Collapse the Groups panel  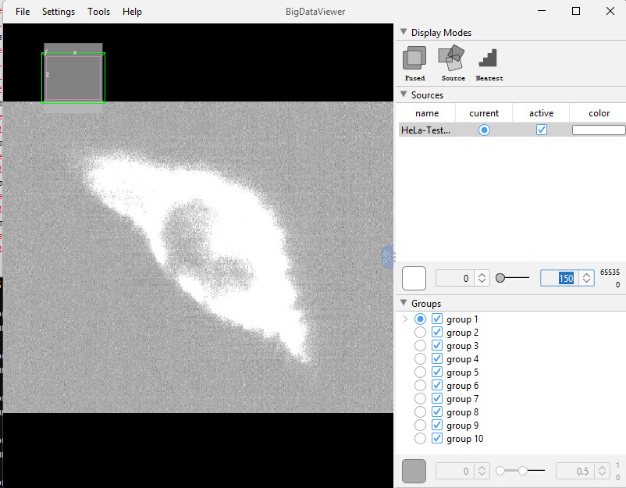[x=404, y=303]
